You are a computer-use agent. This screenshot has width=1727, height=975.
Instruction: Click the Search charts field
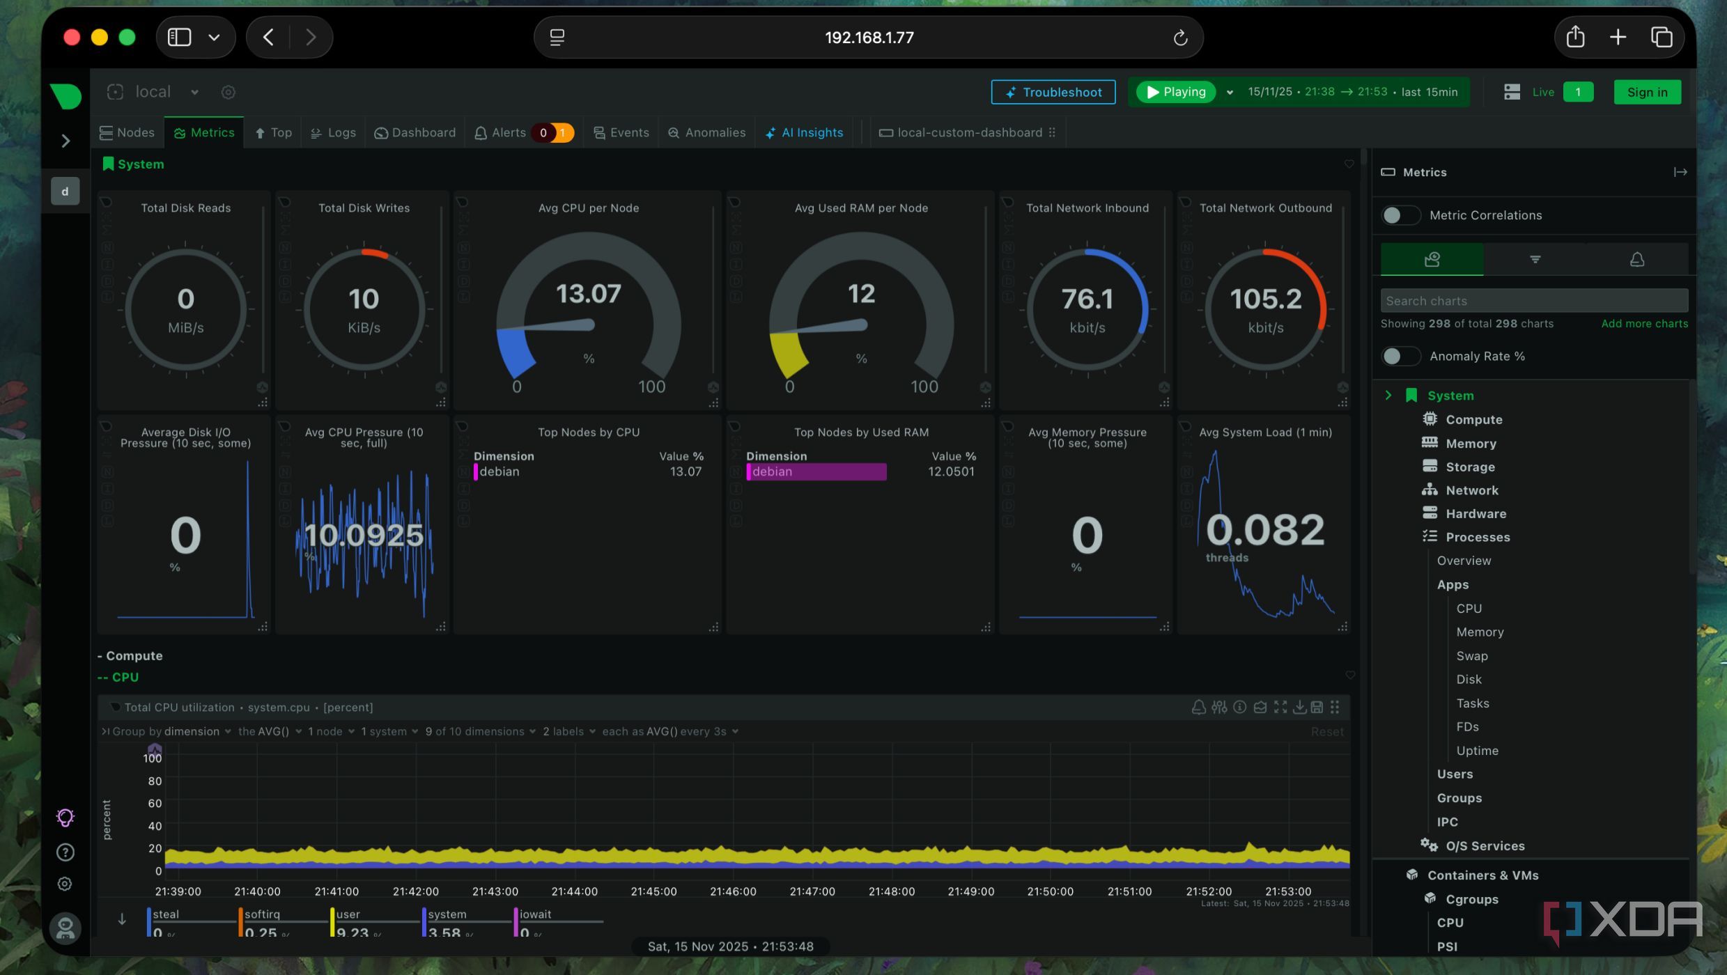coord(1534,301)
